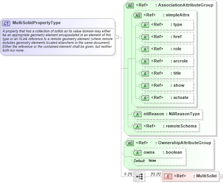Click the A icon beside nilReason

137,115
